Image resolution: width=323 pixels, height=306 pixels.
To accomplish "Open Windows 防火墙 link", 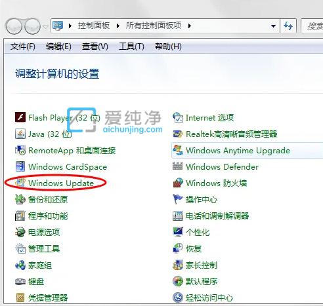I will pyautogui.click(x=216, y=183).
